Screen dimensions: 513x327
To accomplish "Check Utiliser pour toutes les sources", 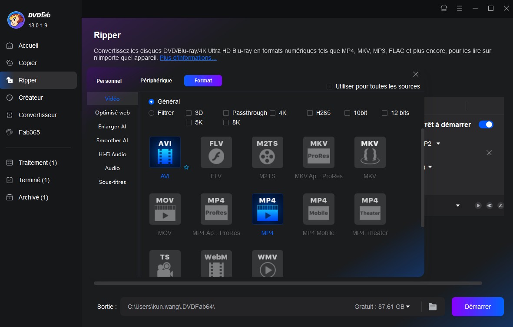I will pyautogui.click(x=329, y=87).
